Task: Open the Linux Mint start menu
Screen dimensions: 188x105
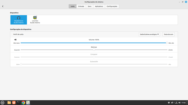Action: click(x=2, y=103)
